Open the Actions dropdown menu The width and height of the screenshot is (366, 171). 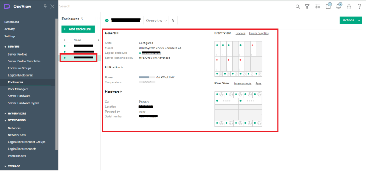[x=351, y=20]
